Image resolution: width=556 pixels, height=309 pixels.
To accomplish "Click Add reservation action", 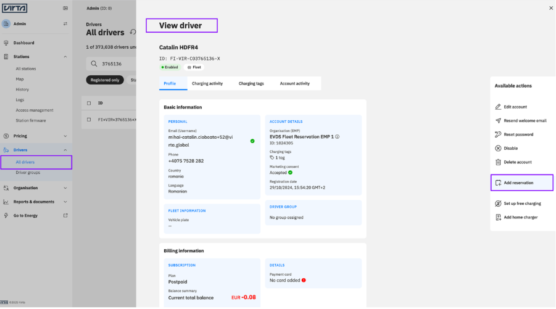I will [522, 183].
